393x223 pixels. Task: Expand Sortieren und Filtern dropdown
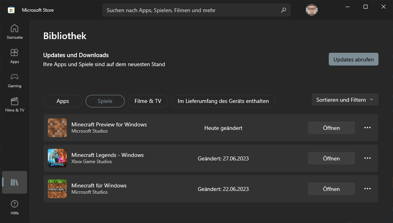click(x=345, y=100)
